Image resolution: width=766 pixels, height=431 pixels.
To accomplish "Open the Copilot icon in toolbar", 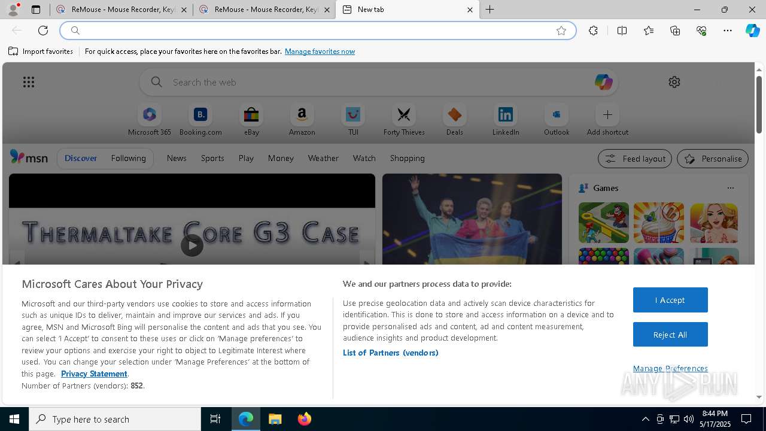I will coord(752,31).
